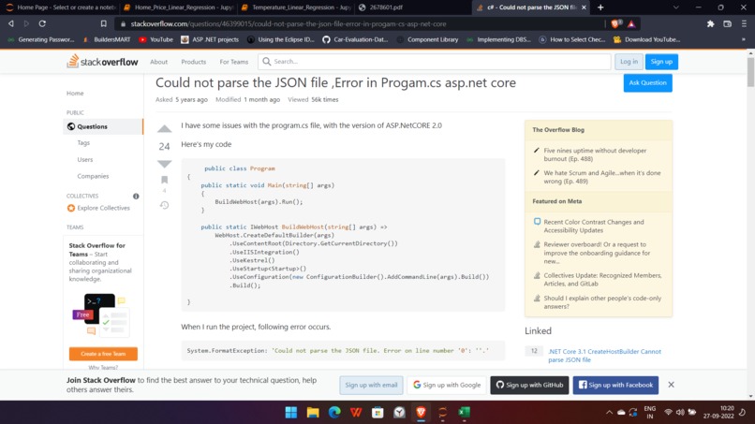Viewport: 755px width, 424px height.
Task: Dismiss the Join Stack Overflow banner
Action: (x=672, y=385)
